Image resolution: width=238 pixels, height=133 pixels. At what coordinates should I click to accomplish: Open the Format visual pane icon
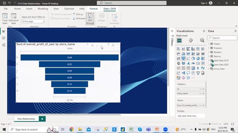coord(191,40)
